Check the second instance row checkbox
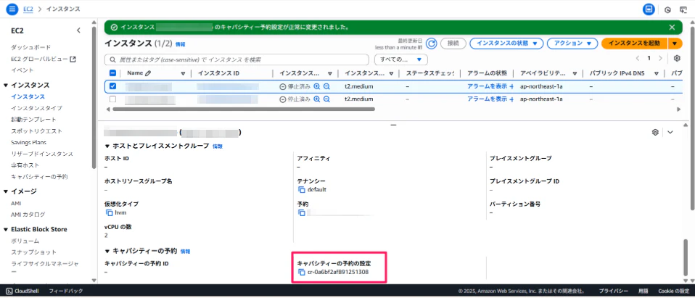The image size is (695, 298). point(112,99)
